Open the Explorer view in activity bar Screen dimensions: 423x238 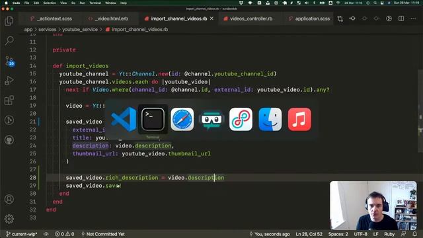9,21
